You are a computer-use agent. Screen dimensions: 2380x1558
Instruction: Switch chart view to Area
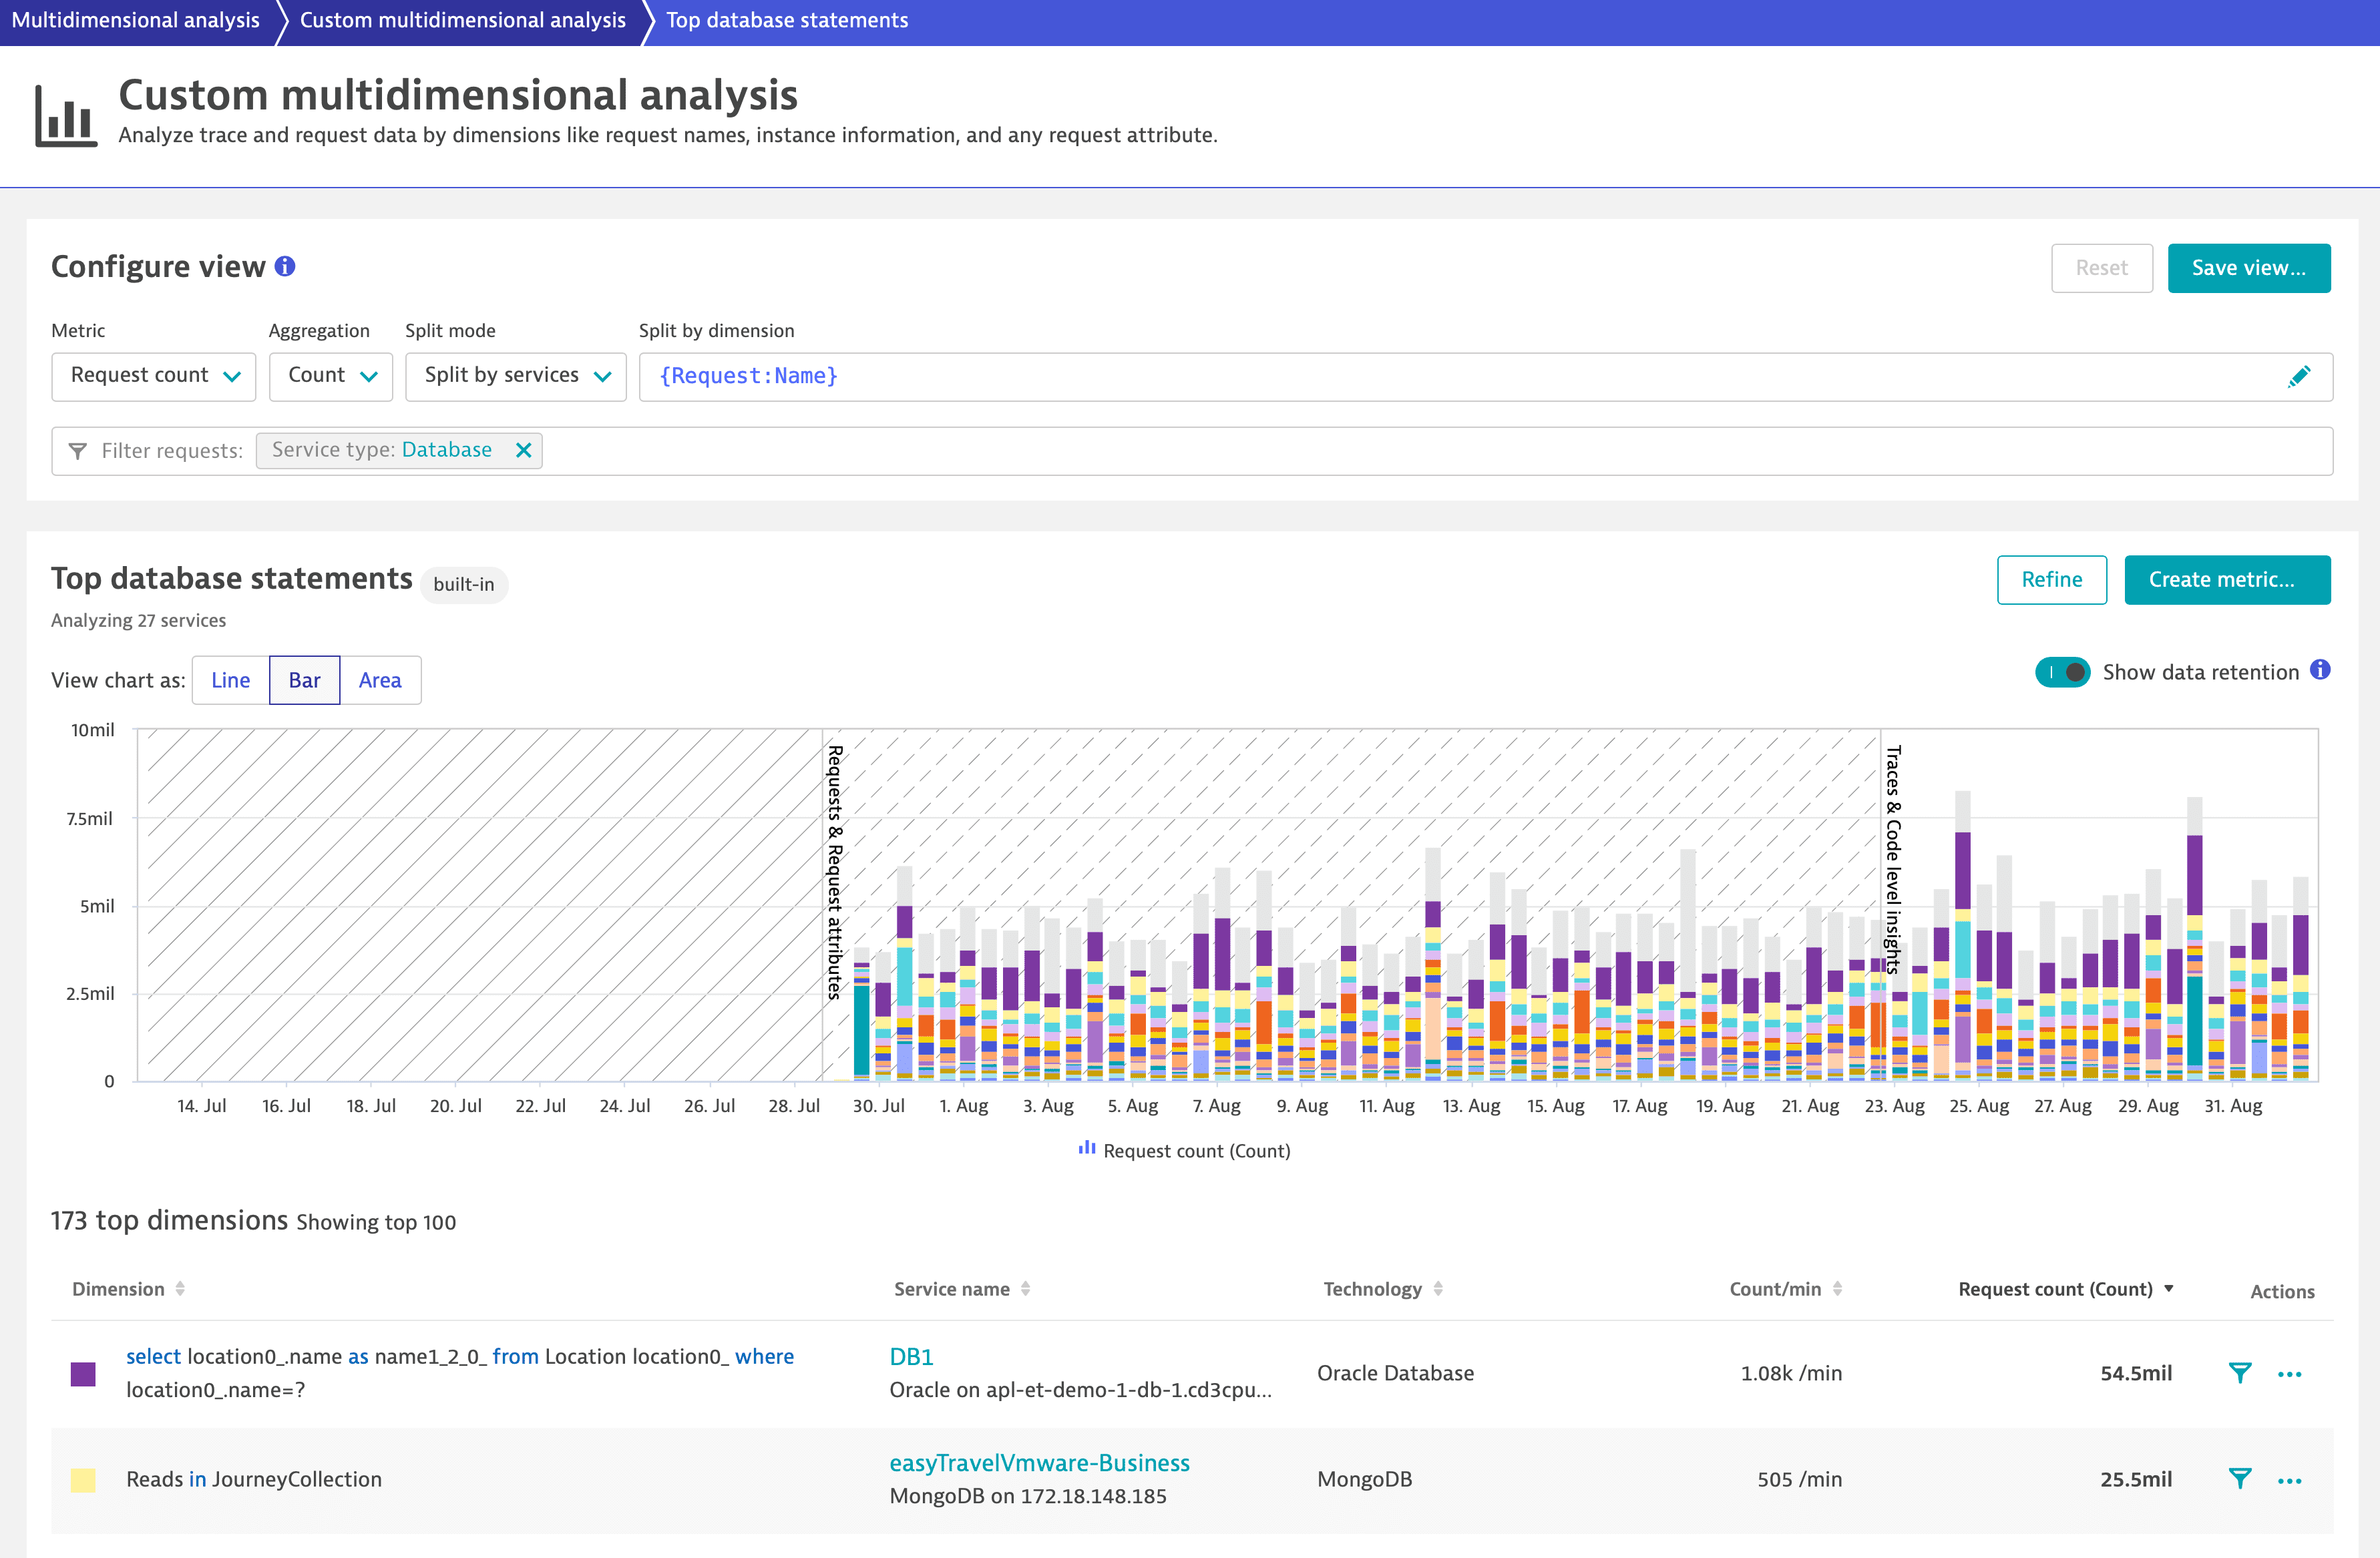380,680
